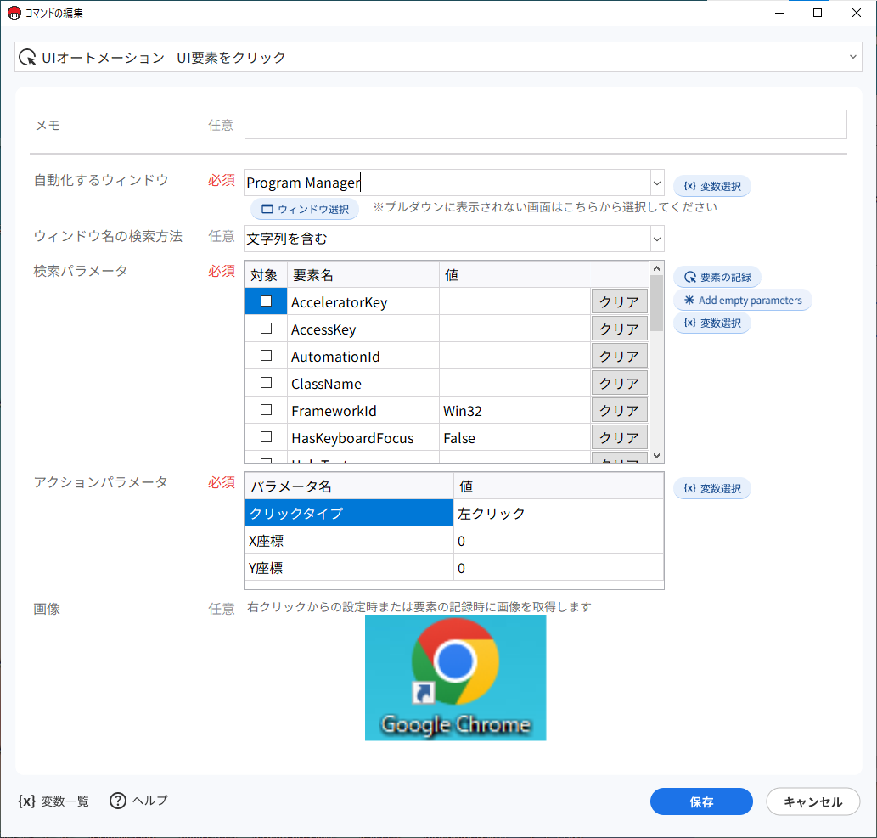Viewport: 877px width, 838px height.
Task: Click the 対象 column header
Action: point(266,275)
